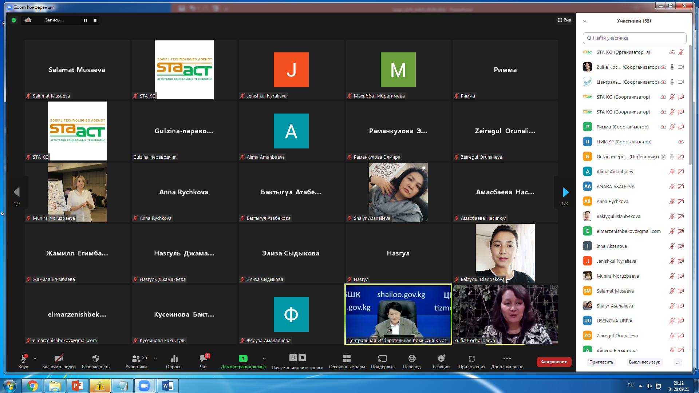Click green Share Screen icon
The width and height of the screenshot is (699, 393).
click(243, 359)
